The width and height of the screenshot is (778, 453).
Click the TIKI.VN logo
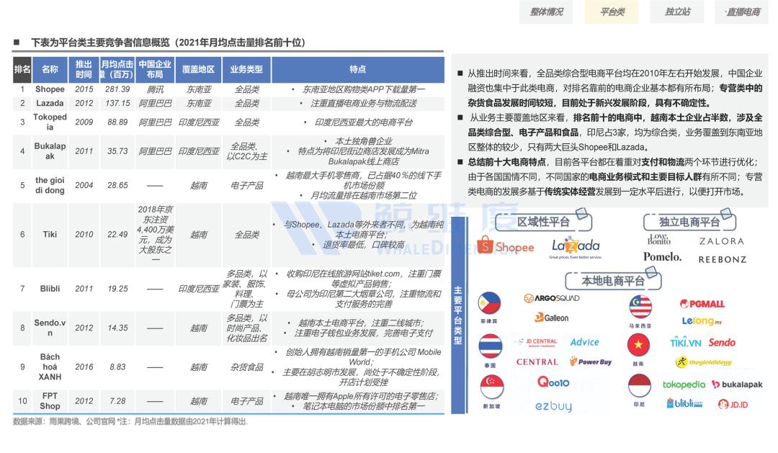(x=686, y=342)
